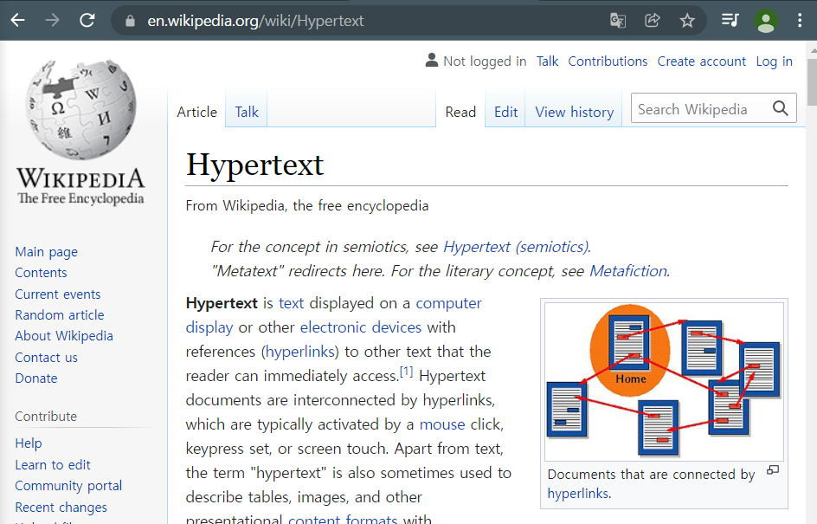Image resolution: width=817 pixels, height=524 pixels.
Task: Bookmark this page with the star icon
Action: click(x=687, y=21)
